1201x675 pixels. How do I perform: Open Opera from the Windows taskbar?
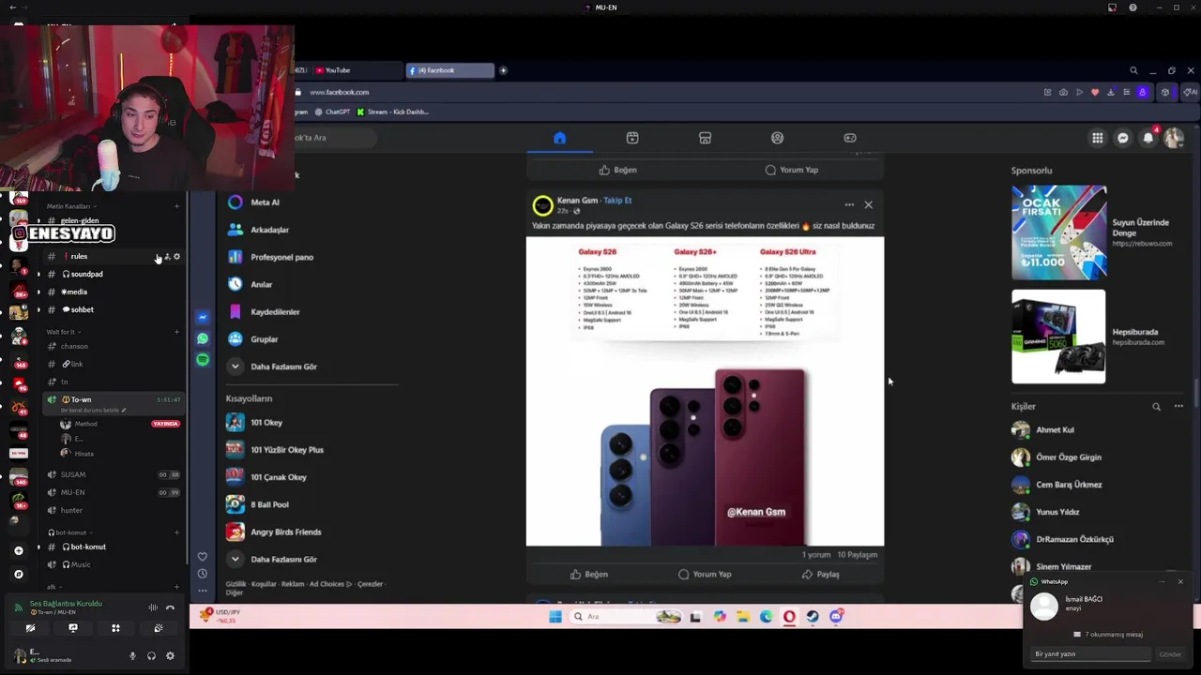pos(789,616)
